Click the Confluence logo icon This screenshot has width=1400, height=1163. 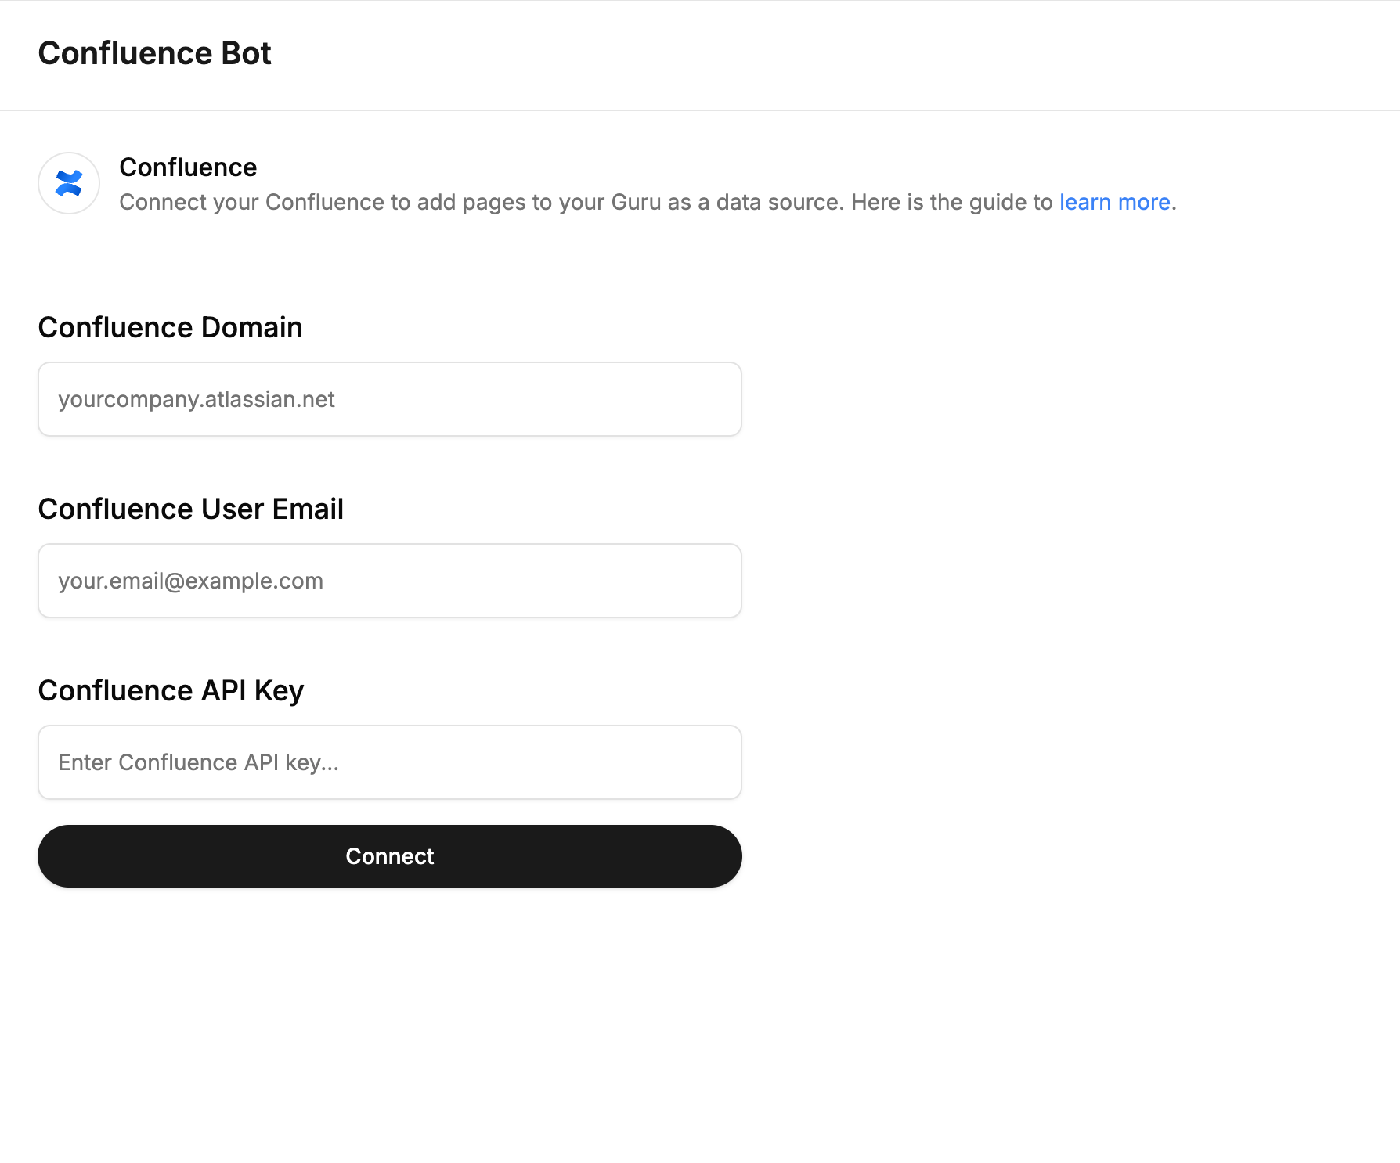(x=69, y=183)
